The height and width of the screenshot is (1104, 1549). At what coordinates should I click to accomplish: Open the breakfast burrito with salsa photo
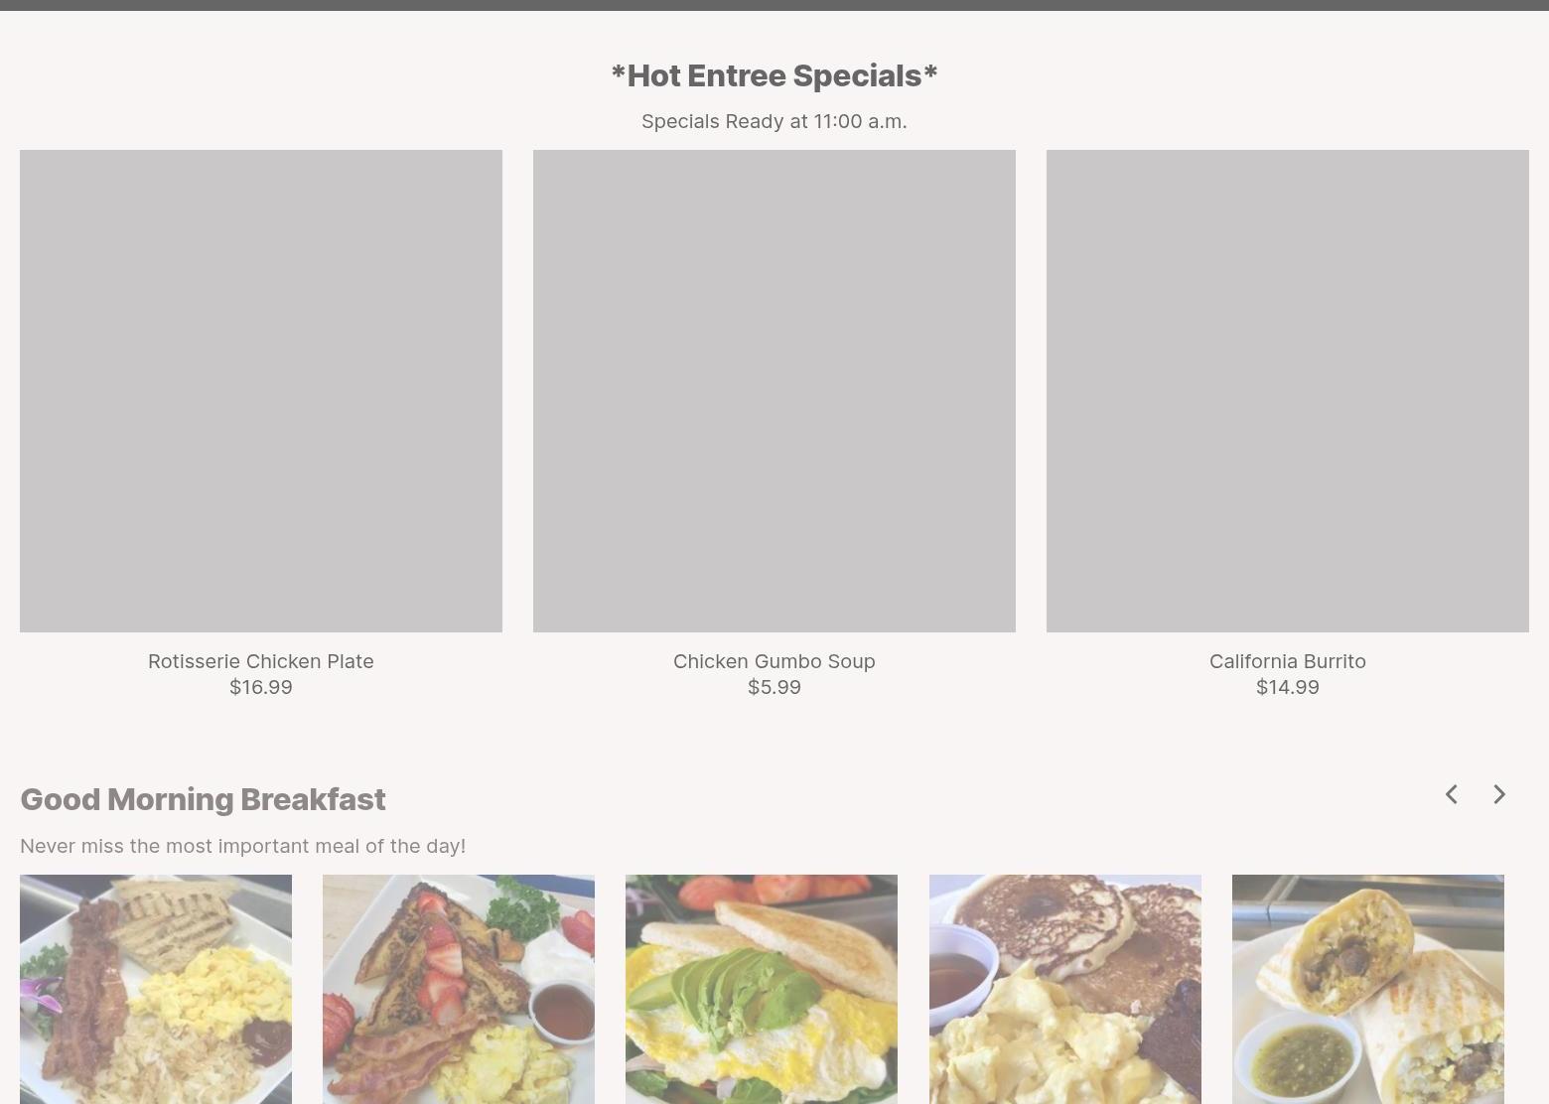pos(1368,989)
